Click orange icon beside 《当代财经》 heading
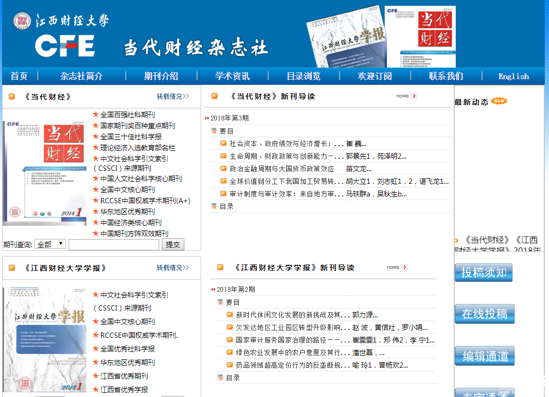The width and height of the screenshot is (549, 397). pos(12,96)
